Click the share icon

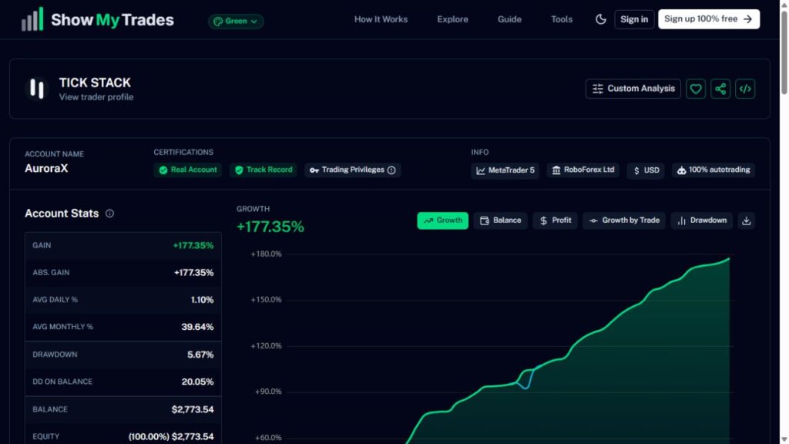pos(720,89)
